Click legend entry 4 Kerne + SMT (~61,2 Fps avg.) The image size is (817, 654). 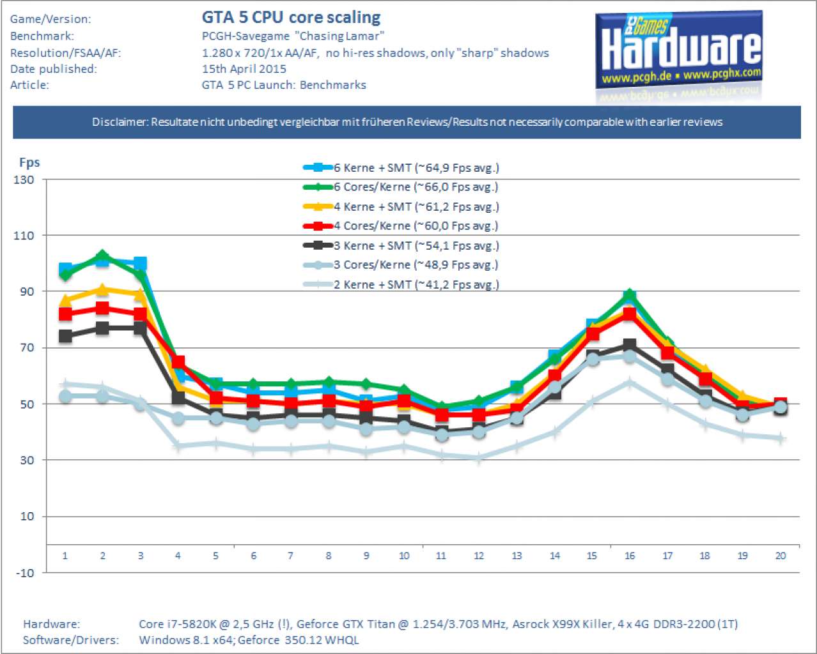click(401, 207)
